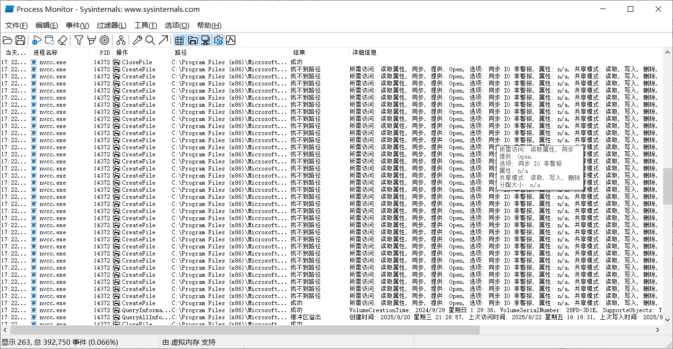Click the 路径 column header
Viewport: 673px width, 349px height.
point(231,52)
